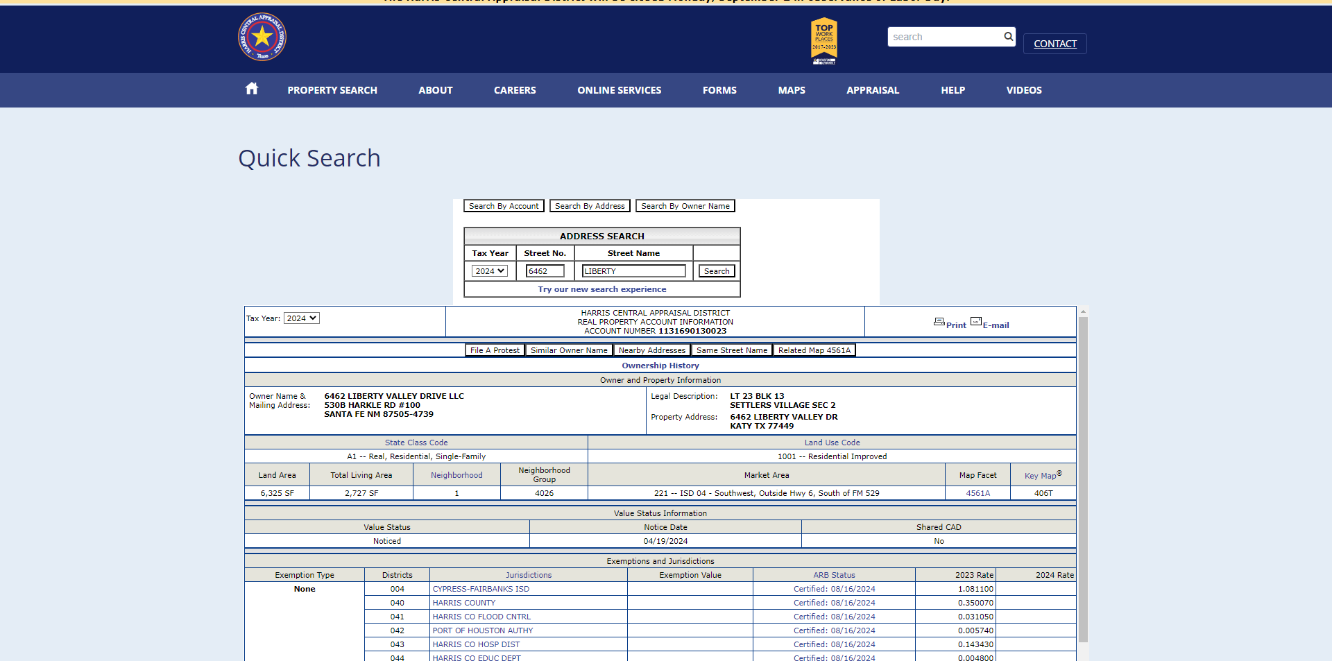Open FORMS menu
Image resolution: width=1332 pixels, height=661 pixels.
719,90
